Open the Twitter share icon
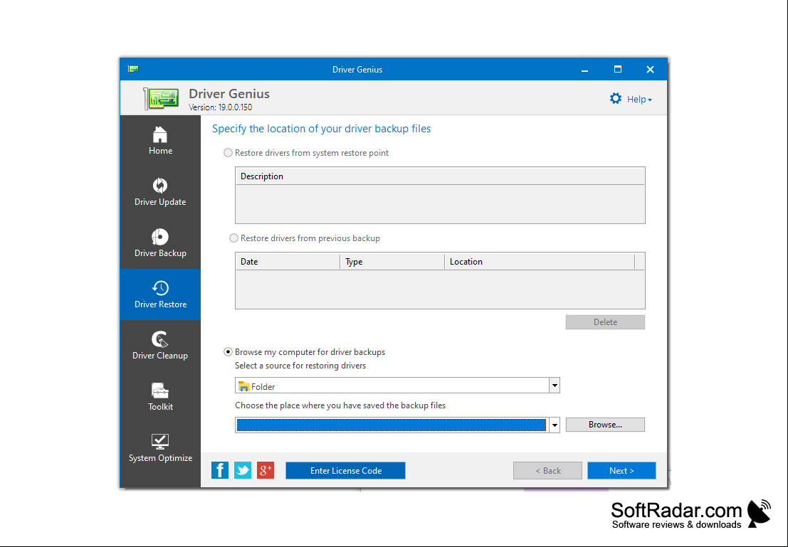The height and width of the screenshot is (547, 788). point(243,470)
